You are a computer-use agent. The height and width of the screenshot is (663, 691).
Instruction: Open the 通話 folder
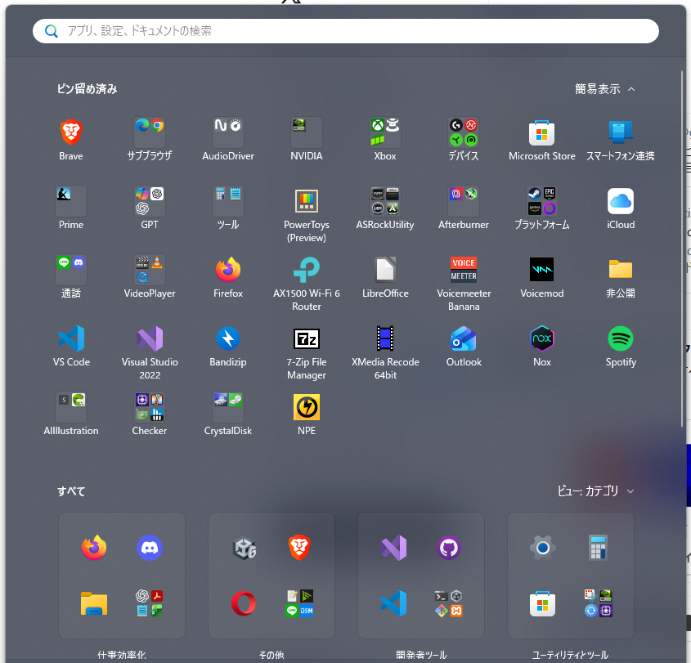point(71,270)
